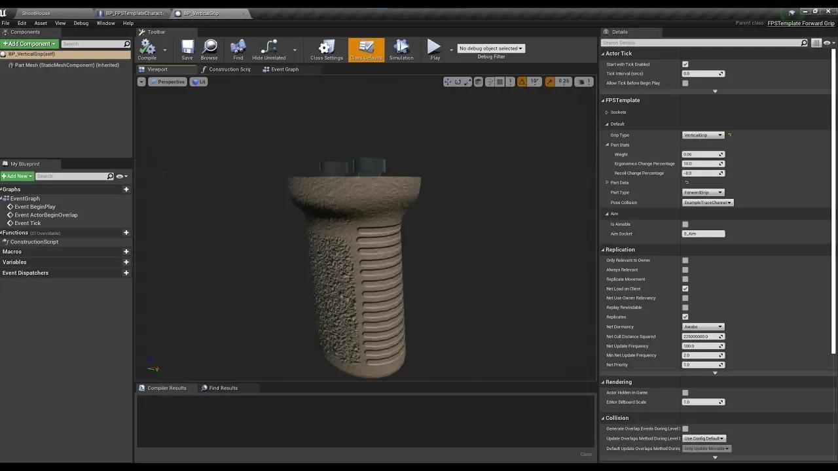This screenshot has width=838, height=471.
Task: Expand the Part Data section
Action: tap(607, 183)
